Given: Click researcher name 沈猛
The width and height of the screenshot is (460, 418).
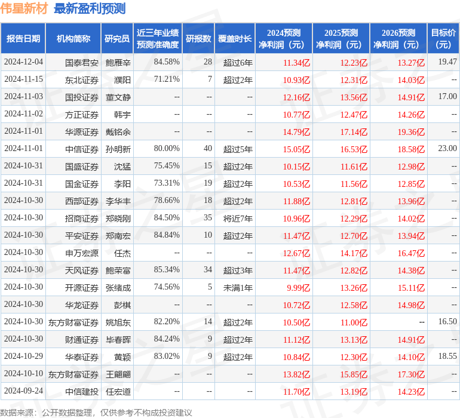Looking at the screenshot, I should click(x=122, y=167).
